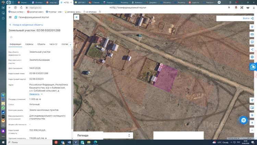
Task: Open the Легенда dropdown
Action: [x=103, y=135]
